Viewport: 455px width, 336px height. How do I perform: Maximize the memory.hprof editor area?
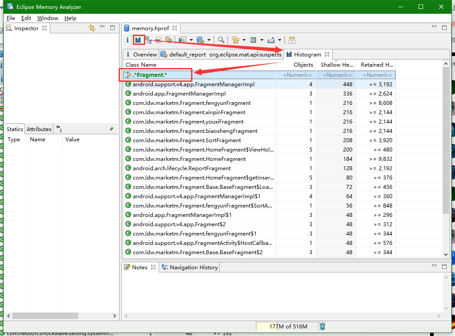[x=444, y=28]
